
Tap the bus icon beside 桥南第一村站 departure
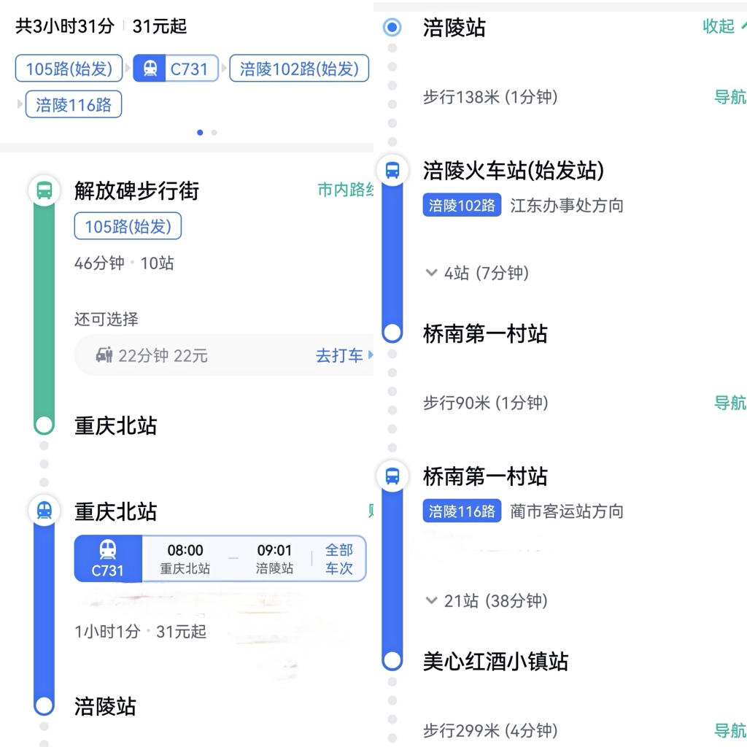point(392,476)
